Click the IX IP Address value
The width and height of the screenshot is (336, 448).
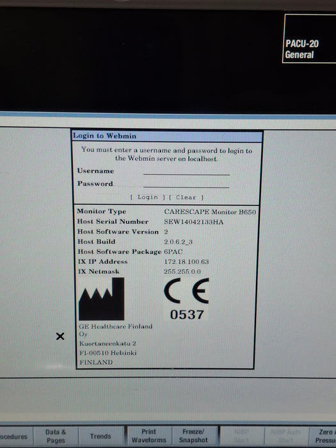186,262
